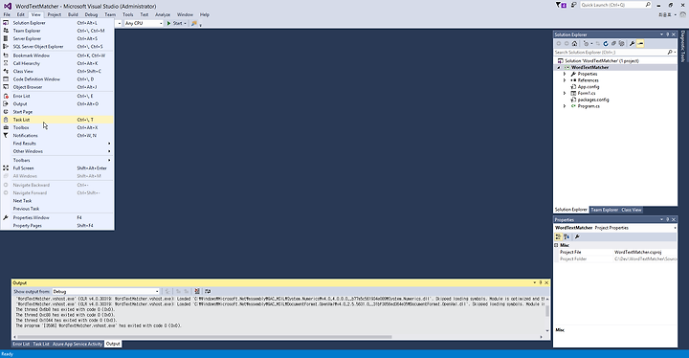Open Solution Explorer window options dropdown arrow
Viewport: 689px width, 358px height.
click(661, 34)
